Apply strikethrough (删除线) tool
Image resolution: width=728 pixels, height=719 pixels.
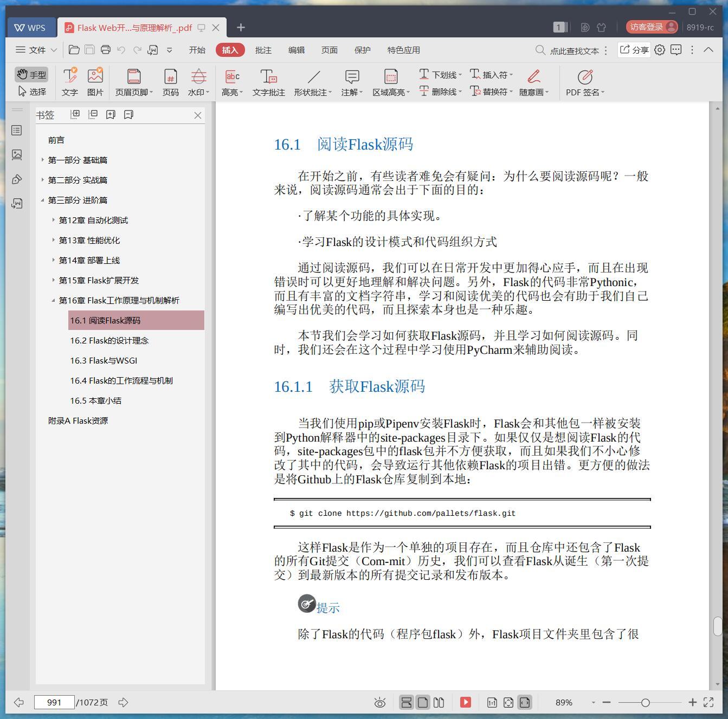(x=440, y=92)
